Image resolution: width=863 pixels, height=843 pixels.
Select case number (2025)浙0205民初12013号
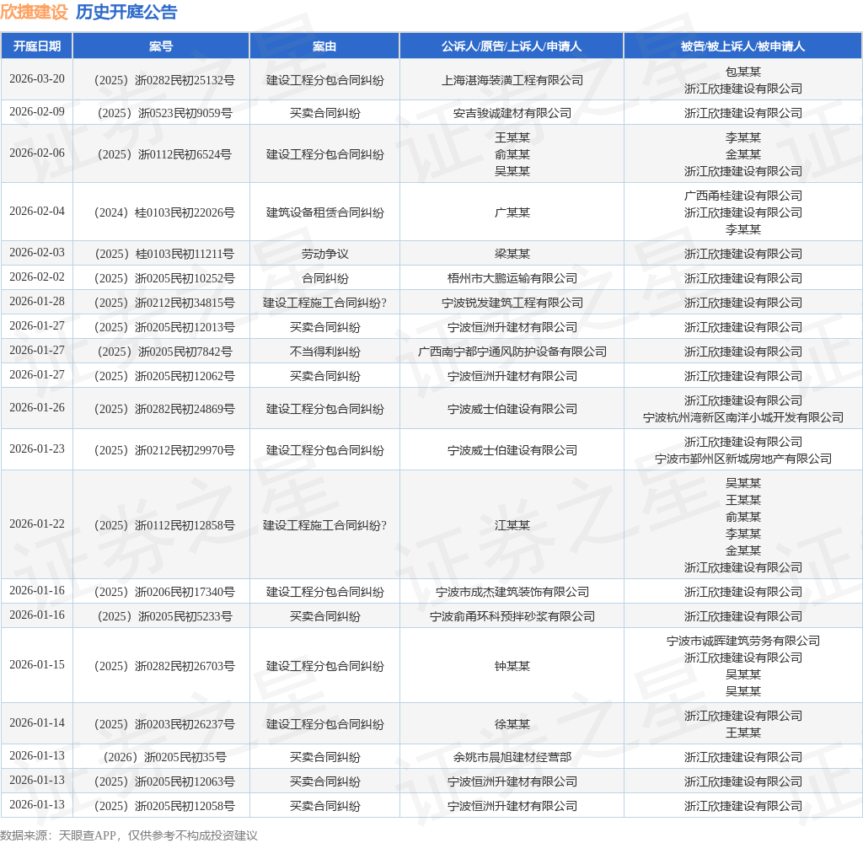pos(164,327)
